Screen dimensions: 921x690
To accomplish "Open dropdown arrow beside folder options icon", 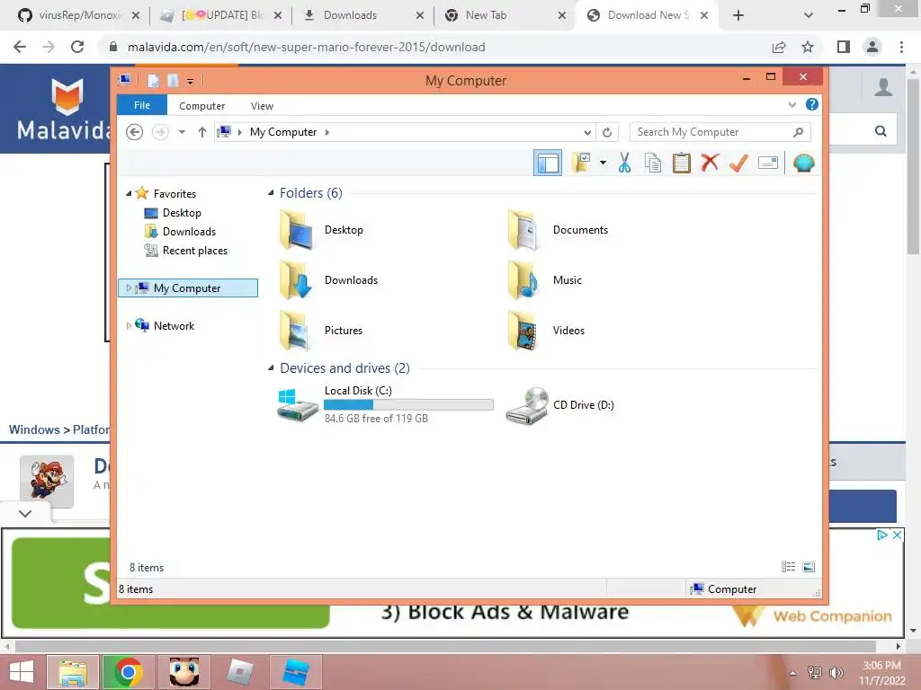I will (x=603, y=163).
